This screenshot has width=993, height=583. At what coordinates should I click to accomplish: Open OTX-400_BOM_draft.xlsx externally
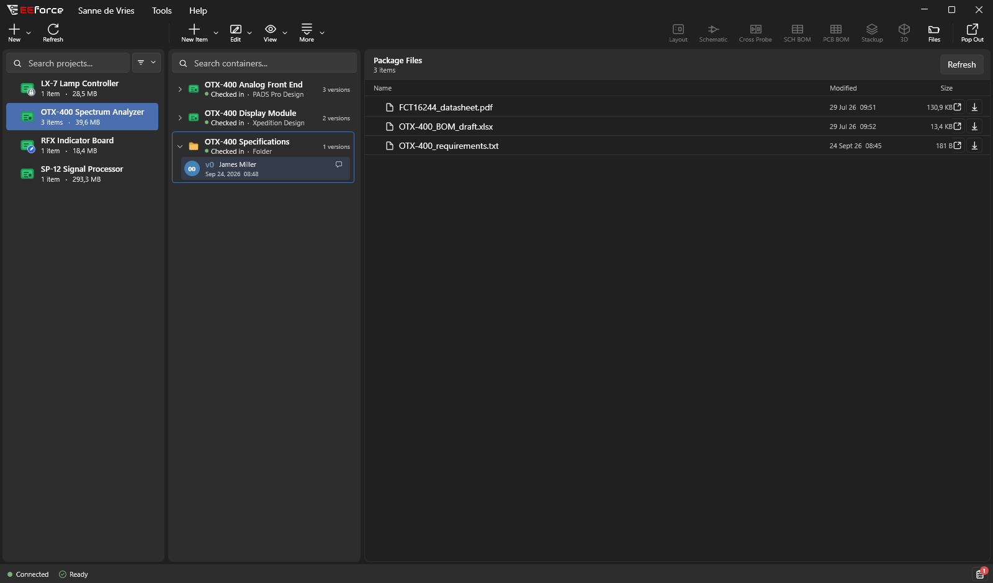(958, 127)
